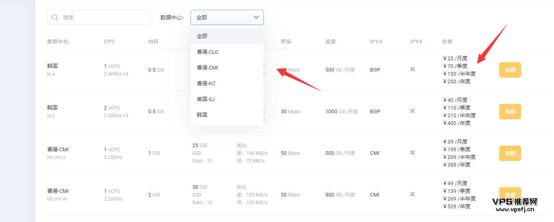Screen dimensions: 554x222
Task: Click 售罄 button for kr.a plan
Action: [510, 70]
